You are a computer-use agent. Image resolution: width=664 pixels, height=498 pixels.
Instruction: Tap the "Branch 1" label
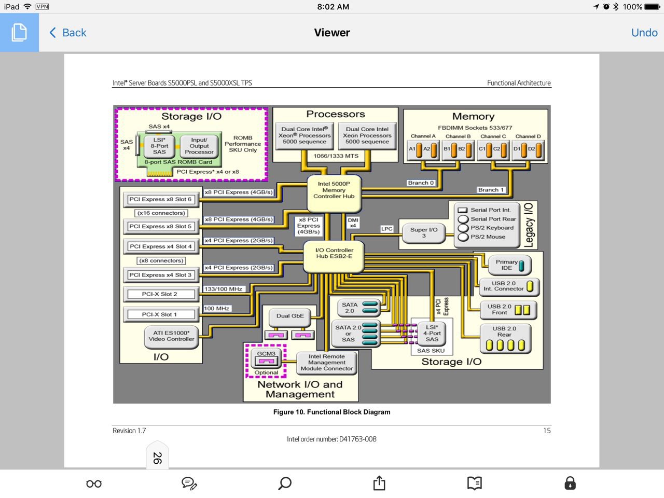[x=491, y=190]
